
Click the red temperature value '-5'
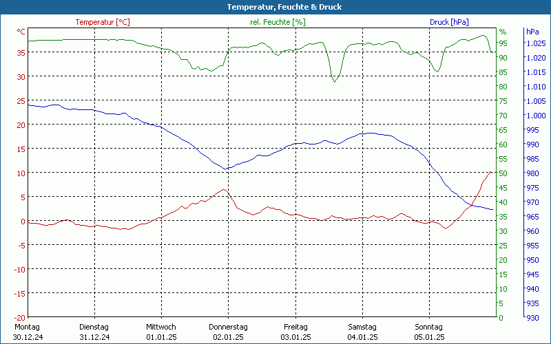22,246
